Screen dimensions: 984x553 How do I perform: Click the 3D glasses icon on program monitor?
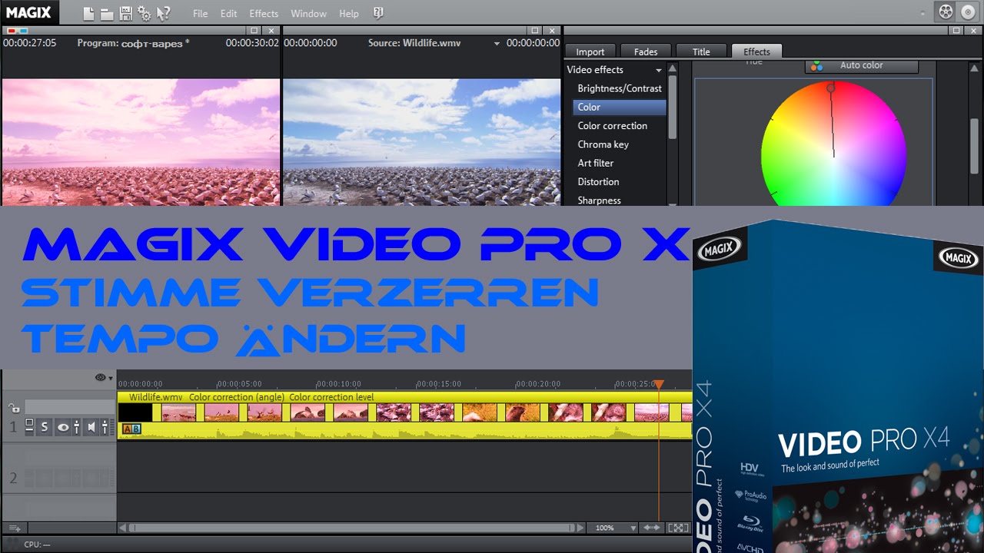pyautogui.click(x=17, y=30)
